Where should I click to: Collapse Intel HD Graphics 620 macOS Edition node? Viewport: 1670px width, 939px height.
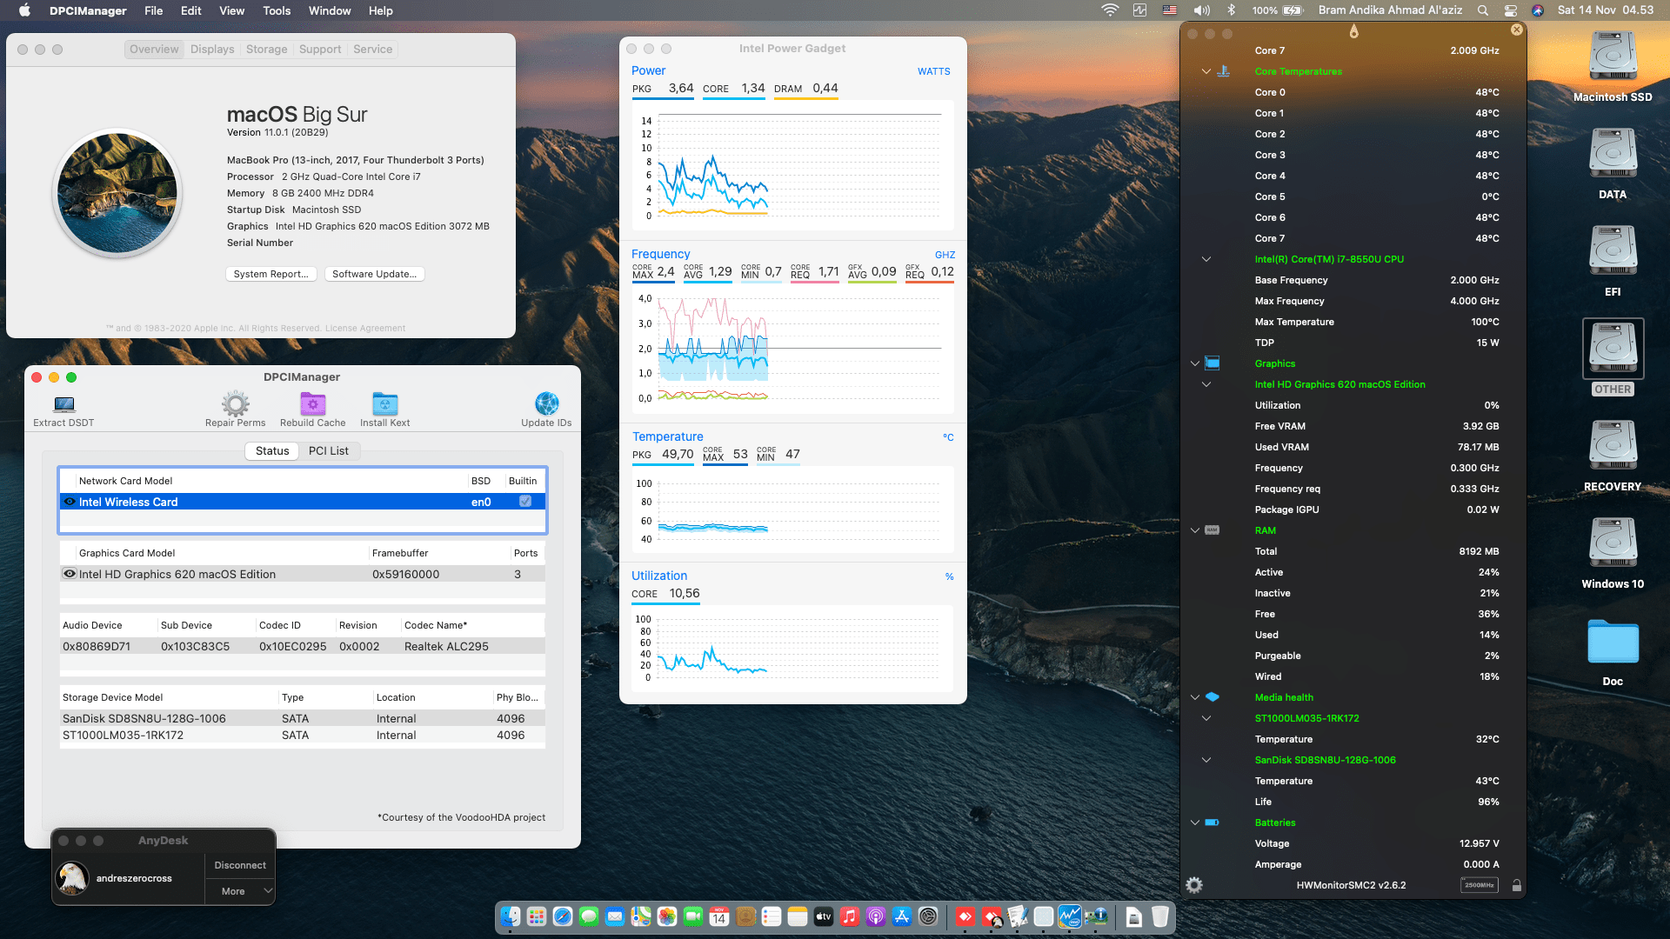click(1206, 384)
